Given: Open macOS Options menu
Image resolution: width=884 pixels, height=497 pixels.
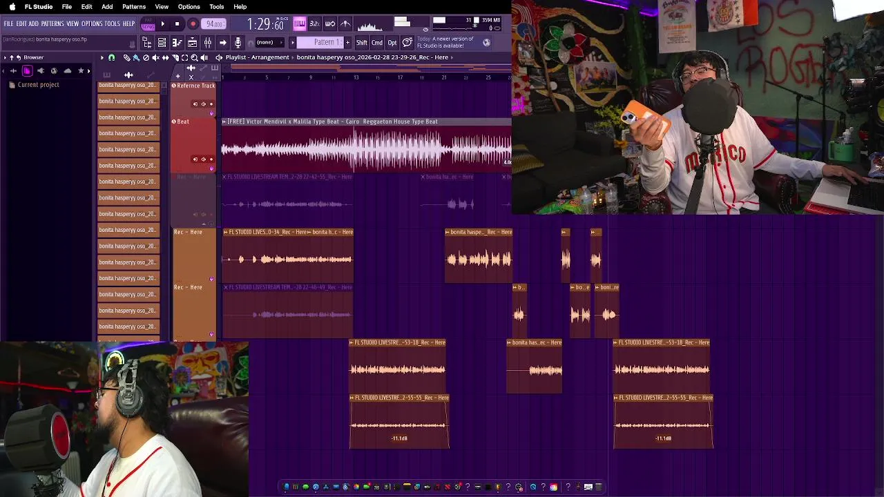Looking at the screenshot, I should (x=189, y=7).
